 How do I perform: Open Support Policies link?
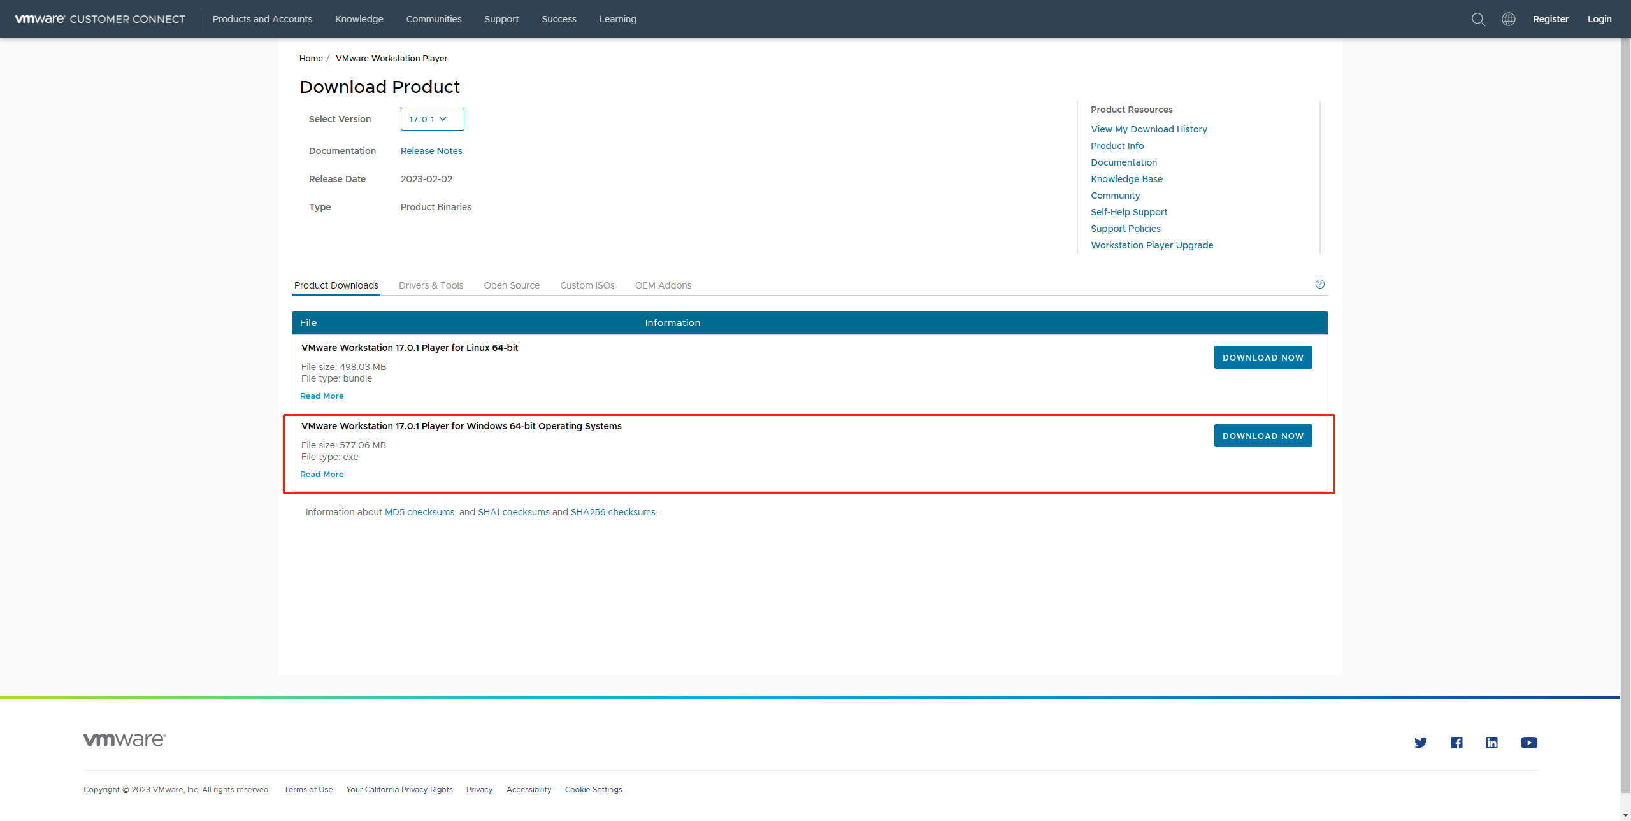(1125, 229)
